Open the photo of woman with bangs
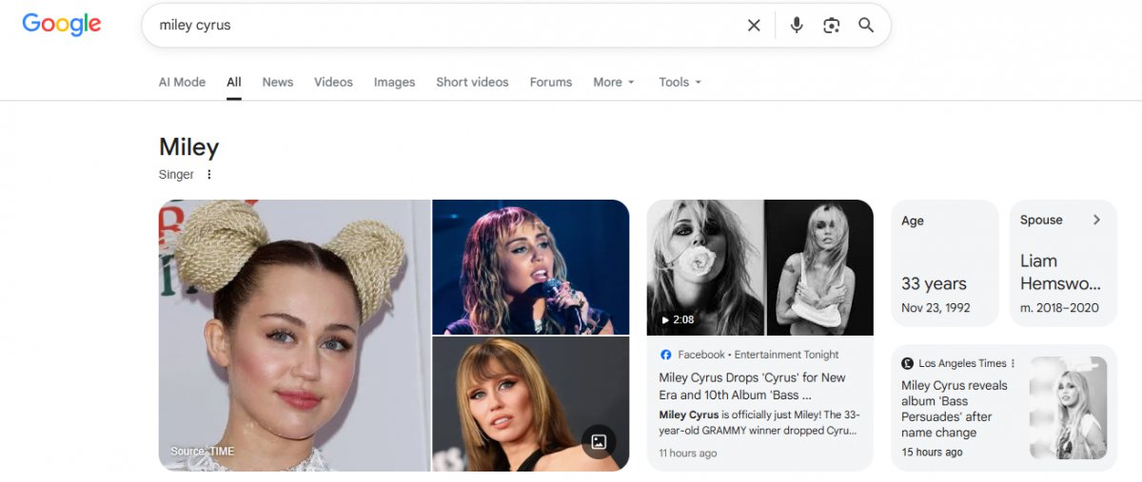Screen dimensions: 1142x482 tap(531, 404)
